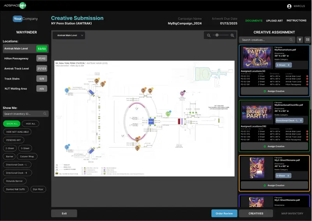Click search magnifier in the inventory ID field
The height and width of the screenshot is (221, 312).
tap(45, 114)
